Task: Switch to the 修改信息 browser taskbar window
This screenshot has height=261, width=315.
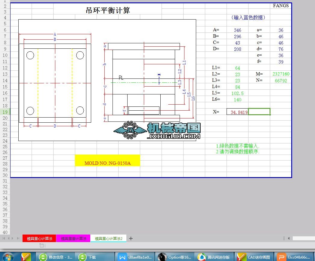Action: click(x=55, y=257)
